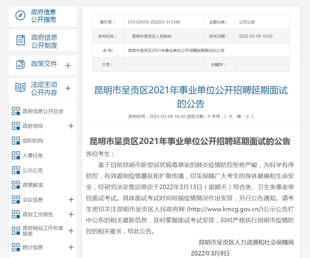Image resolution: width=310 pixels, height=258 pixels.
Task: Click the grid icon next to 组织机构
Action: point(16,140)
